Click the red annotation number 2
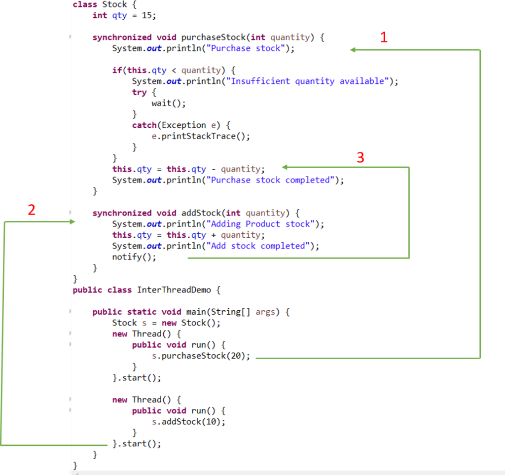 click(x=32, y=210)
